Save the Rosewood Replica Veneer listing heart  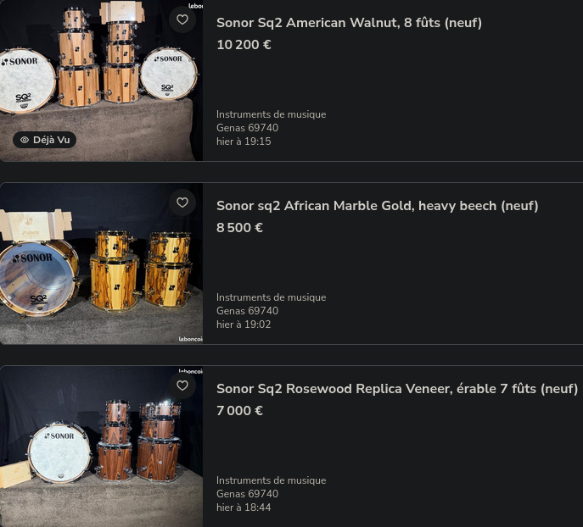pyautogui.click(x=182, y=386)
